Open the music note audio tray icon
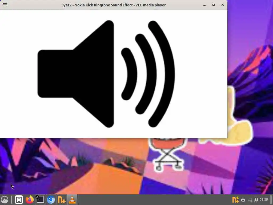The height and width of the screenshot is (205, 273). click(x=256, y=200)
